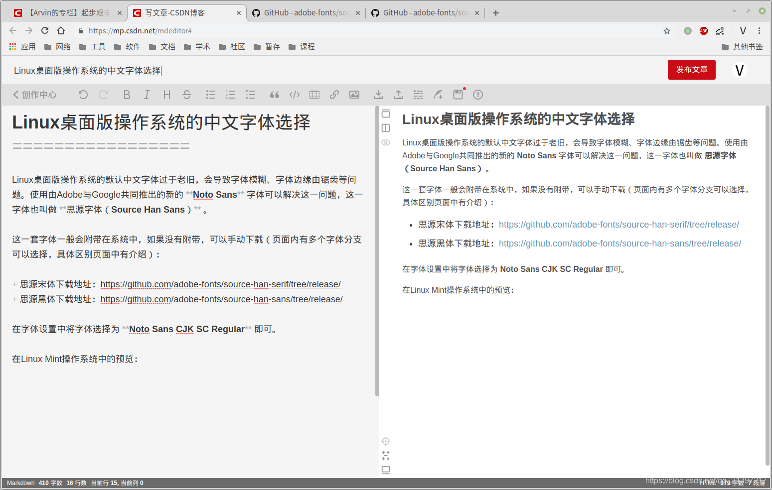The image size is (772, 490).
Task: Insert a heading with the H icon
Action: 167,95
